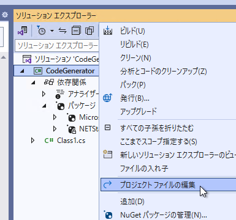Click the arrow icon beside プロジェクト ファイルの編集

pyautogui.click(x=107, y=185)
